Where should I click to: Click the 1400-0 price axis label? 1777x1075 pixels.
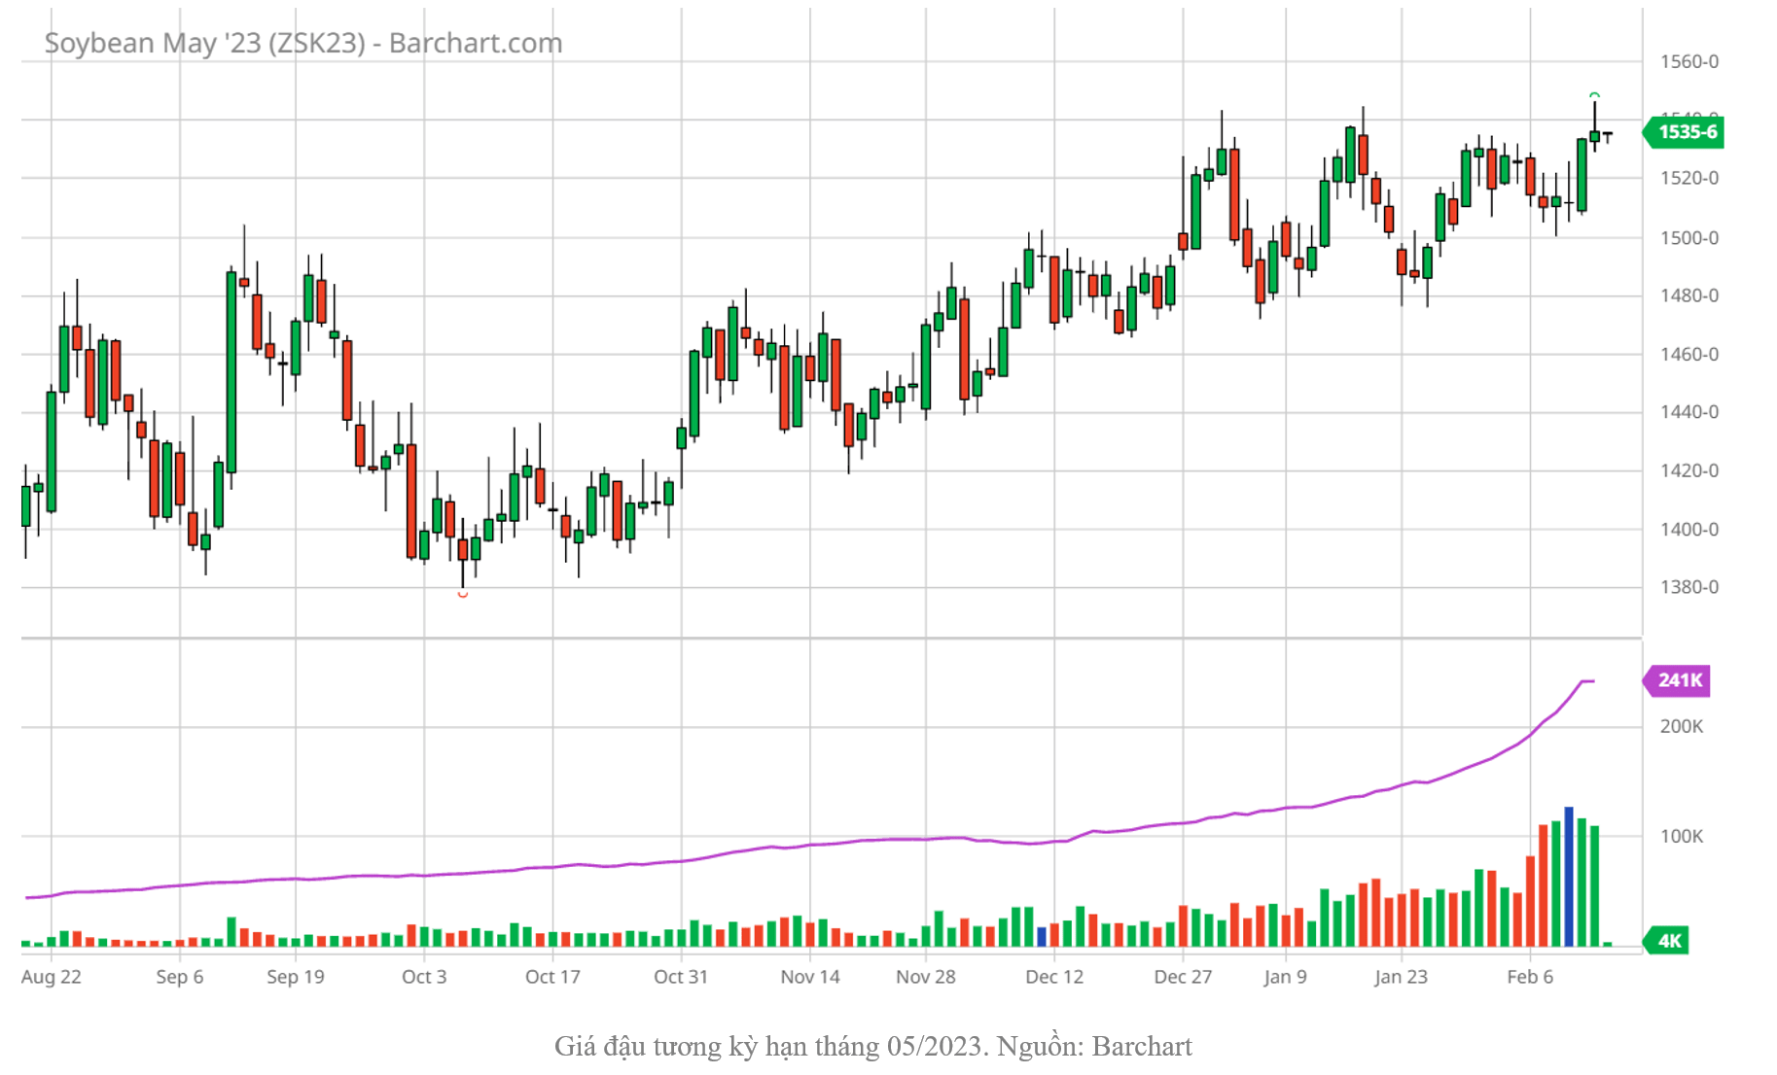click(x=1689, y=529)
